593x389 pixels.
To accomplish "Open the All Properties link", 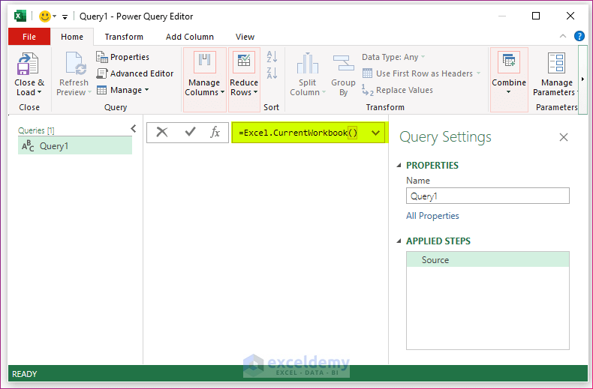I will tap(432, 216).
